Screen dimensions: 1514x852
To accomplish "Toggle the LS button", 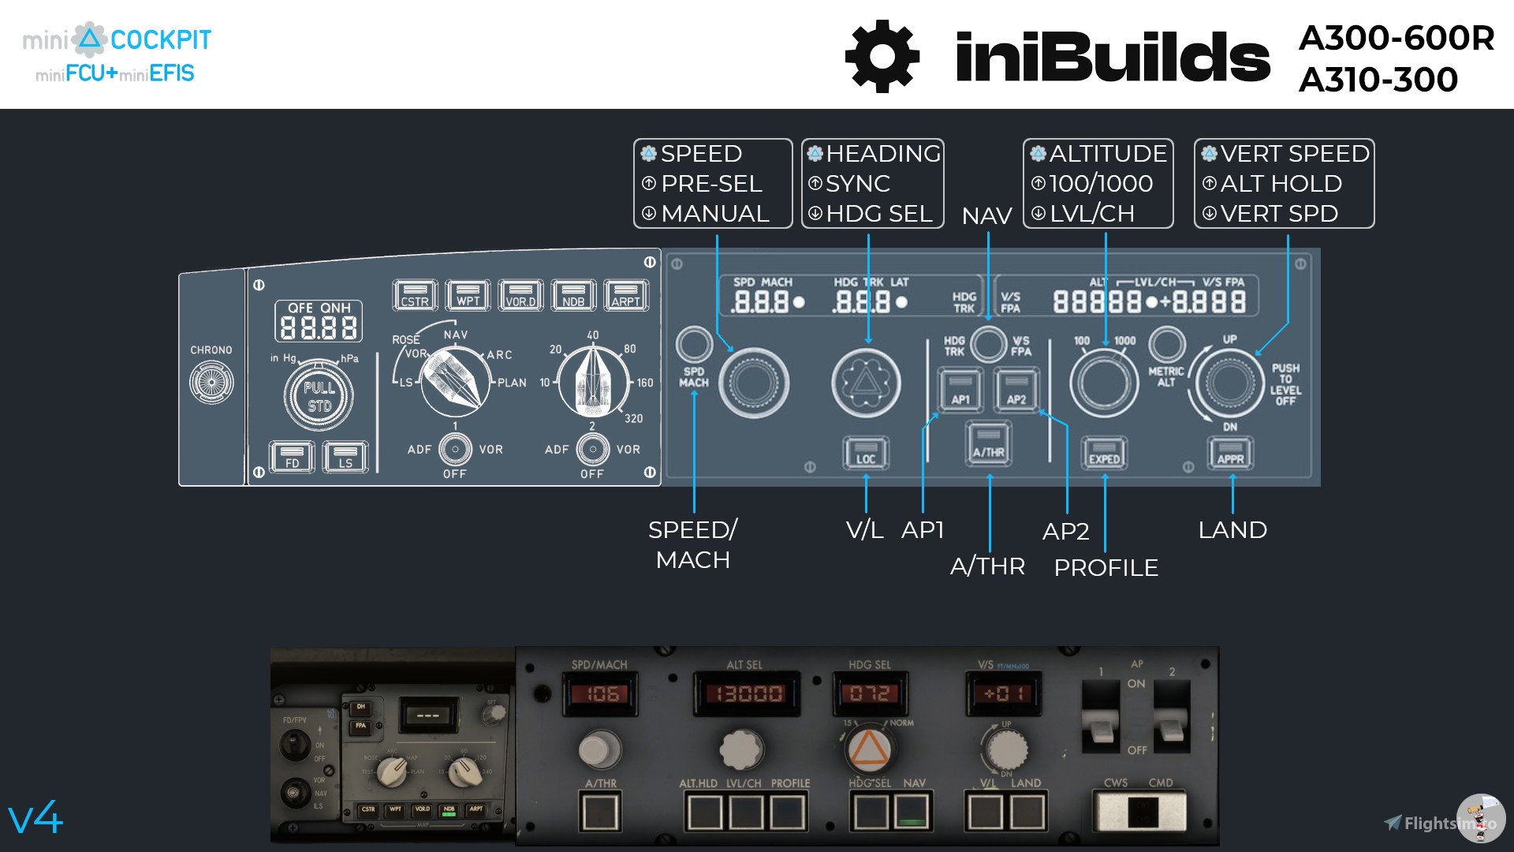I will (345, 457).
